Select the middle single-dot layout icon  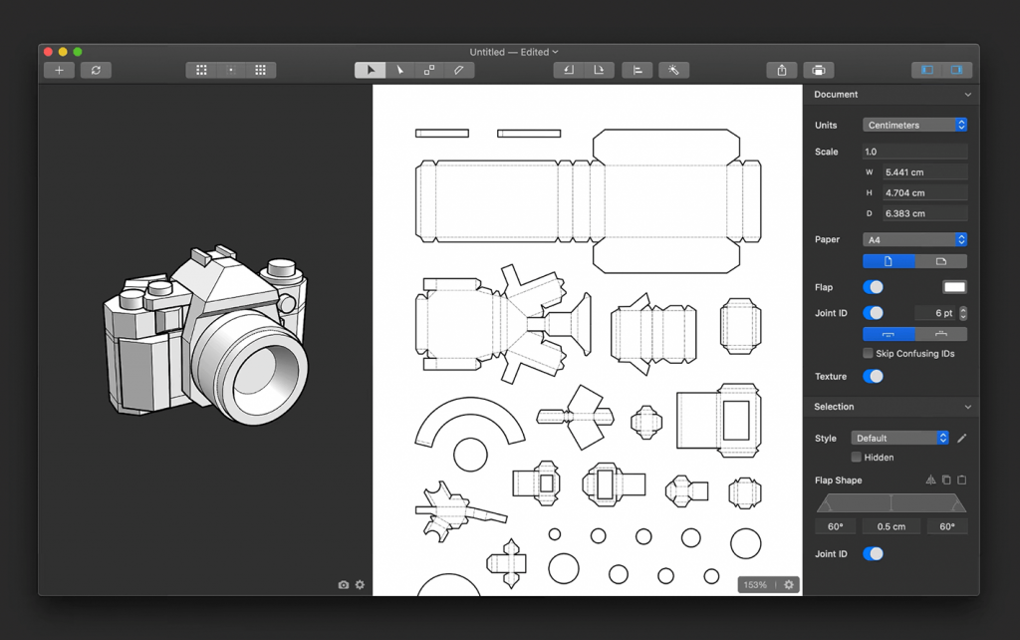coord(231,71)
